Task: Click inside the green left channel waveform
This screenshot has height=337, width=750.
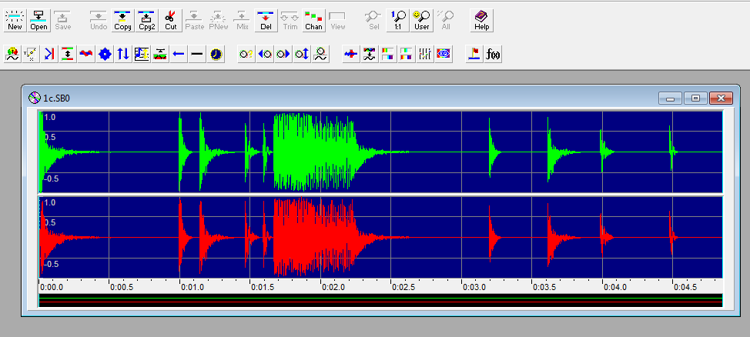Action: [x=380, y=152]
